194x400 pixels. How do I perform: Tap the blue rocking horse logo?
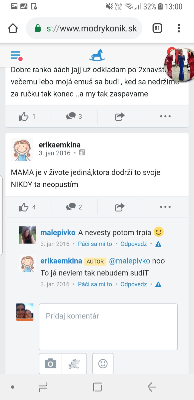[x=97, y=55]
